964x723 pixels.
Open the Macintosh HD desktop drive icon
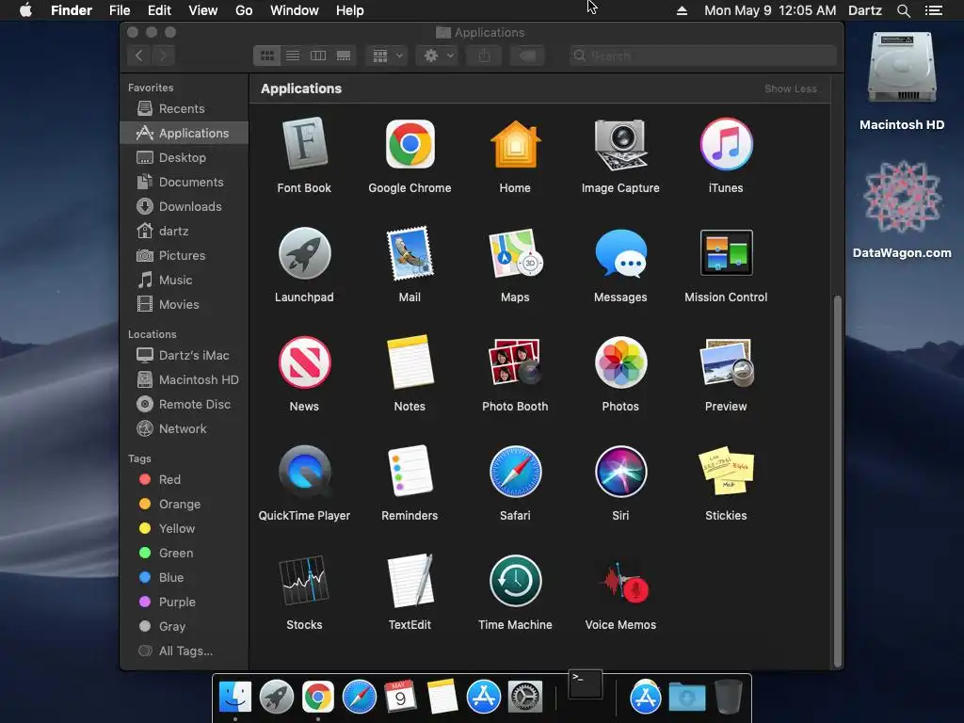[902, 69]
